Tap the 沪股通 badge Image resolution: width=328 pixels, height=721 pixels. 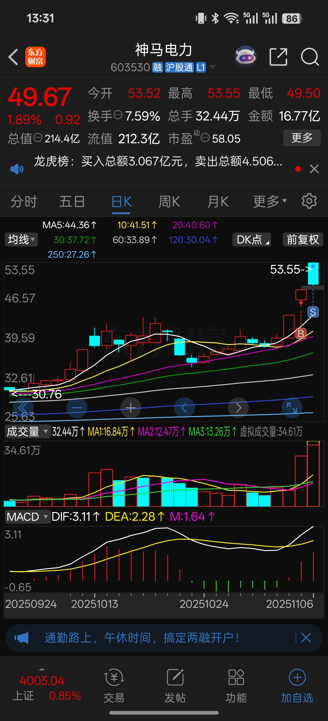click(179, 67)
